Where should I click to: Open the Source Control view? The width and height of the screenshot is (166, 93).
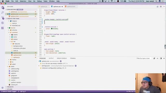pyautogui.click(x=3, y=18)
